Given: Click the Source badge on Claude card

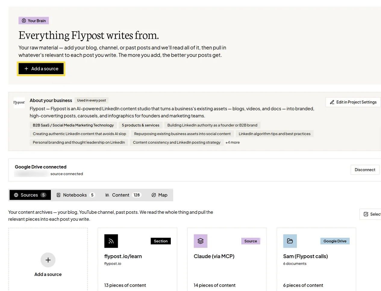Looking at the screenshot, I should click(x=251, y=241).
